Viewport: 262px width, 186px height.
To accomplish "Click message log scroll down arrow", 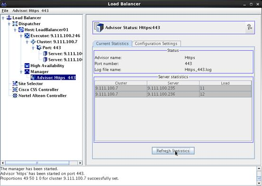I will pos(259,183).
